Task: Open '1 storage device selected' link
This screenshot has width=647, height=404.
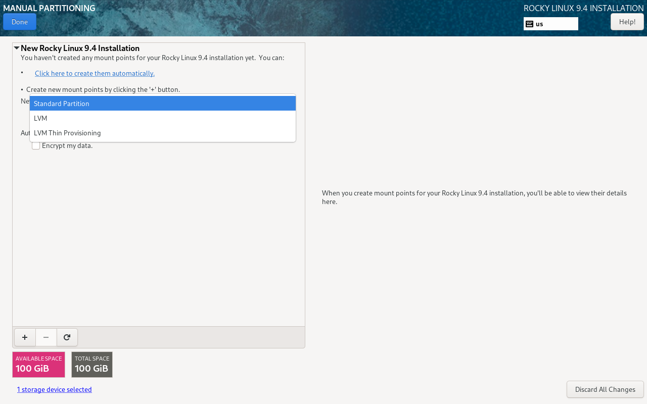Action: click(x=55, y=389)
